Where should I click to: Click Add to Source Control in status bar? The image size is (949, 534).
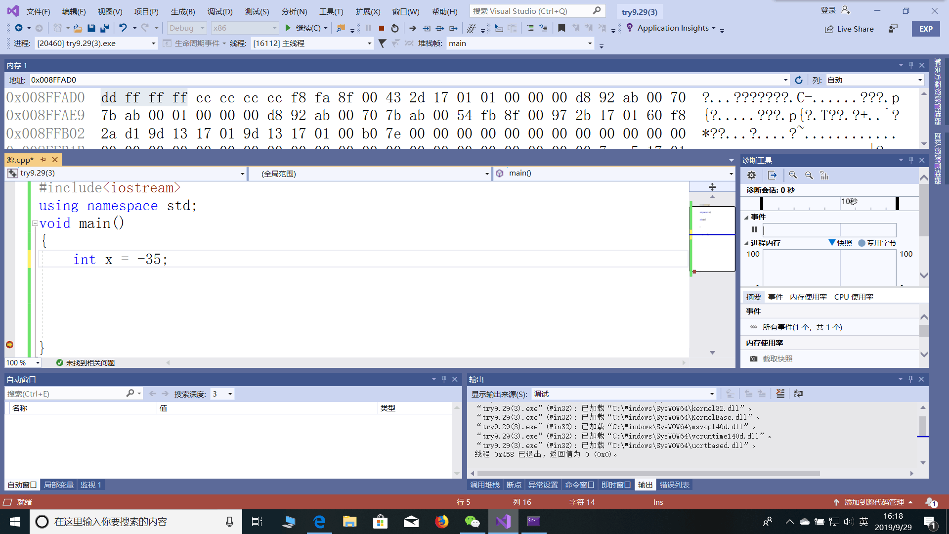point(873,502)
